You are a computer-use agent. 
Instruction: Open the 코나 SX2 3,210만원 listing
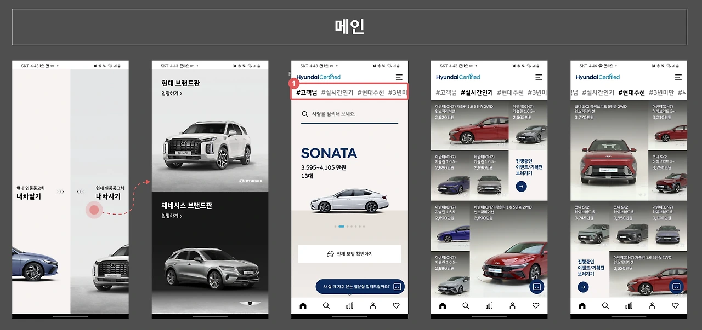click(x=668, y=125)
